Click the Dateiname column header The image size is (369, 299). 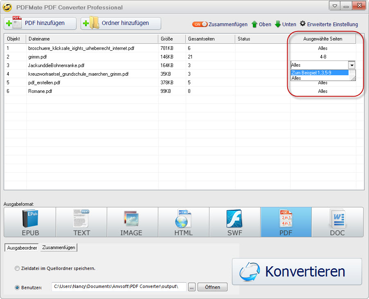click(92, 39)
